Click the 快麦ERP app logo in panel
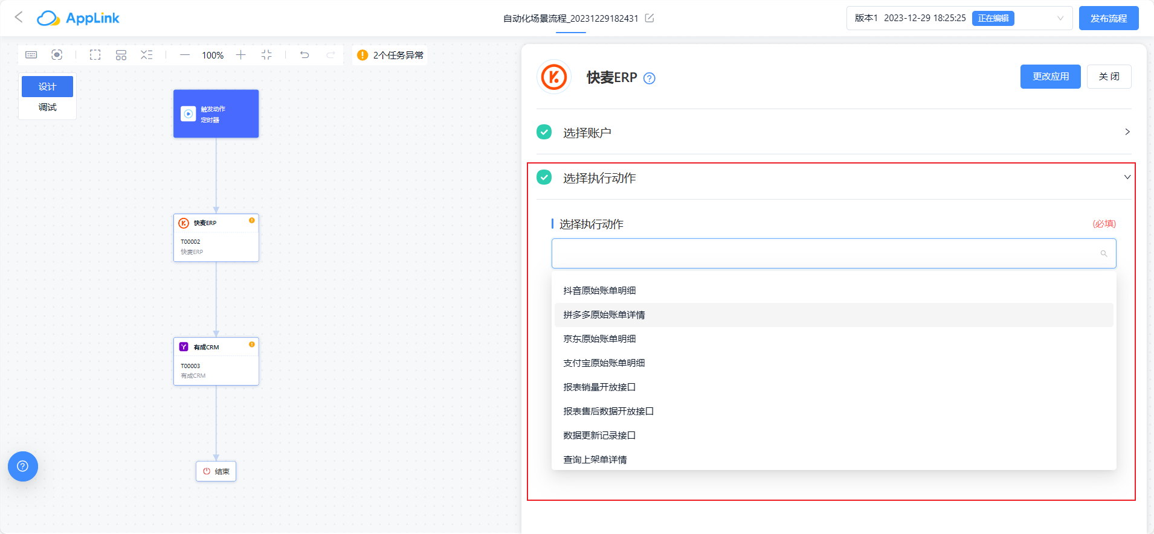This screenshot has height=534, width=1154. click(x=554, y=77)
